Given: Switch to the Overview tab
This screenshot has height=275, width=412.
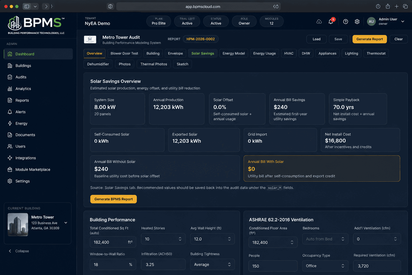Looking at the screenshot, I should pyautogui.click(x=94, y=53).
